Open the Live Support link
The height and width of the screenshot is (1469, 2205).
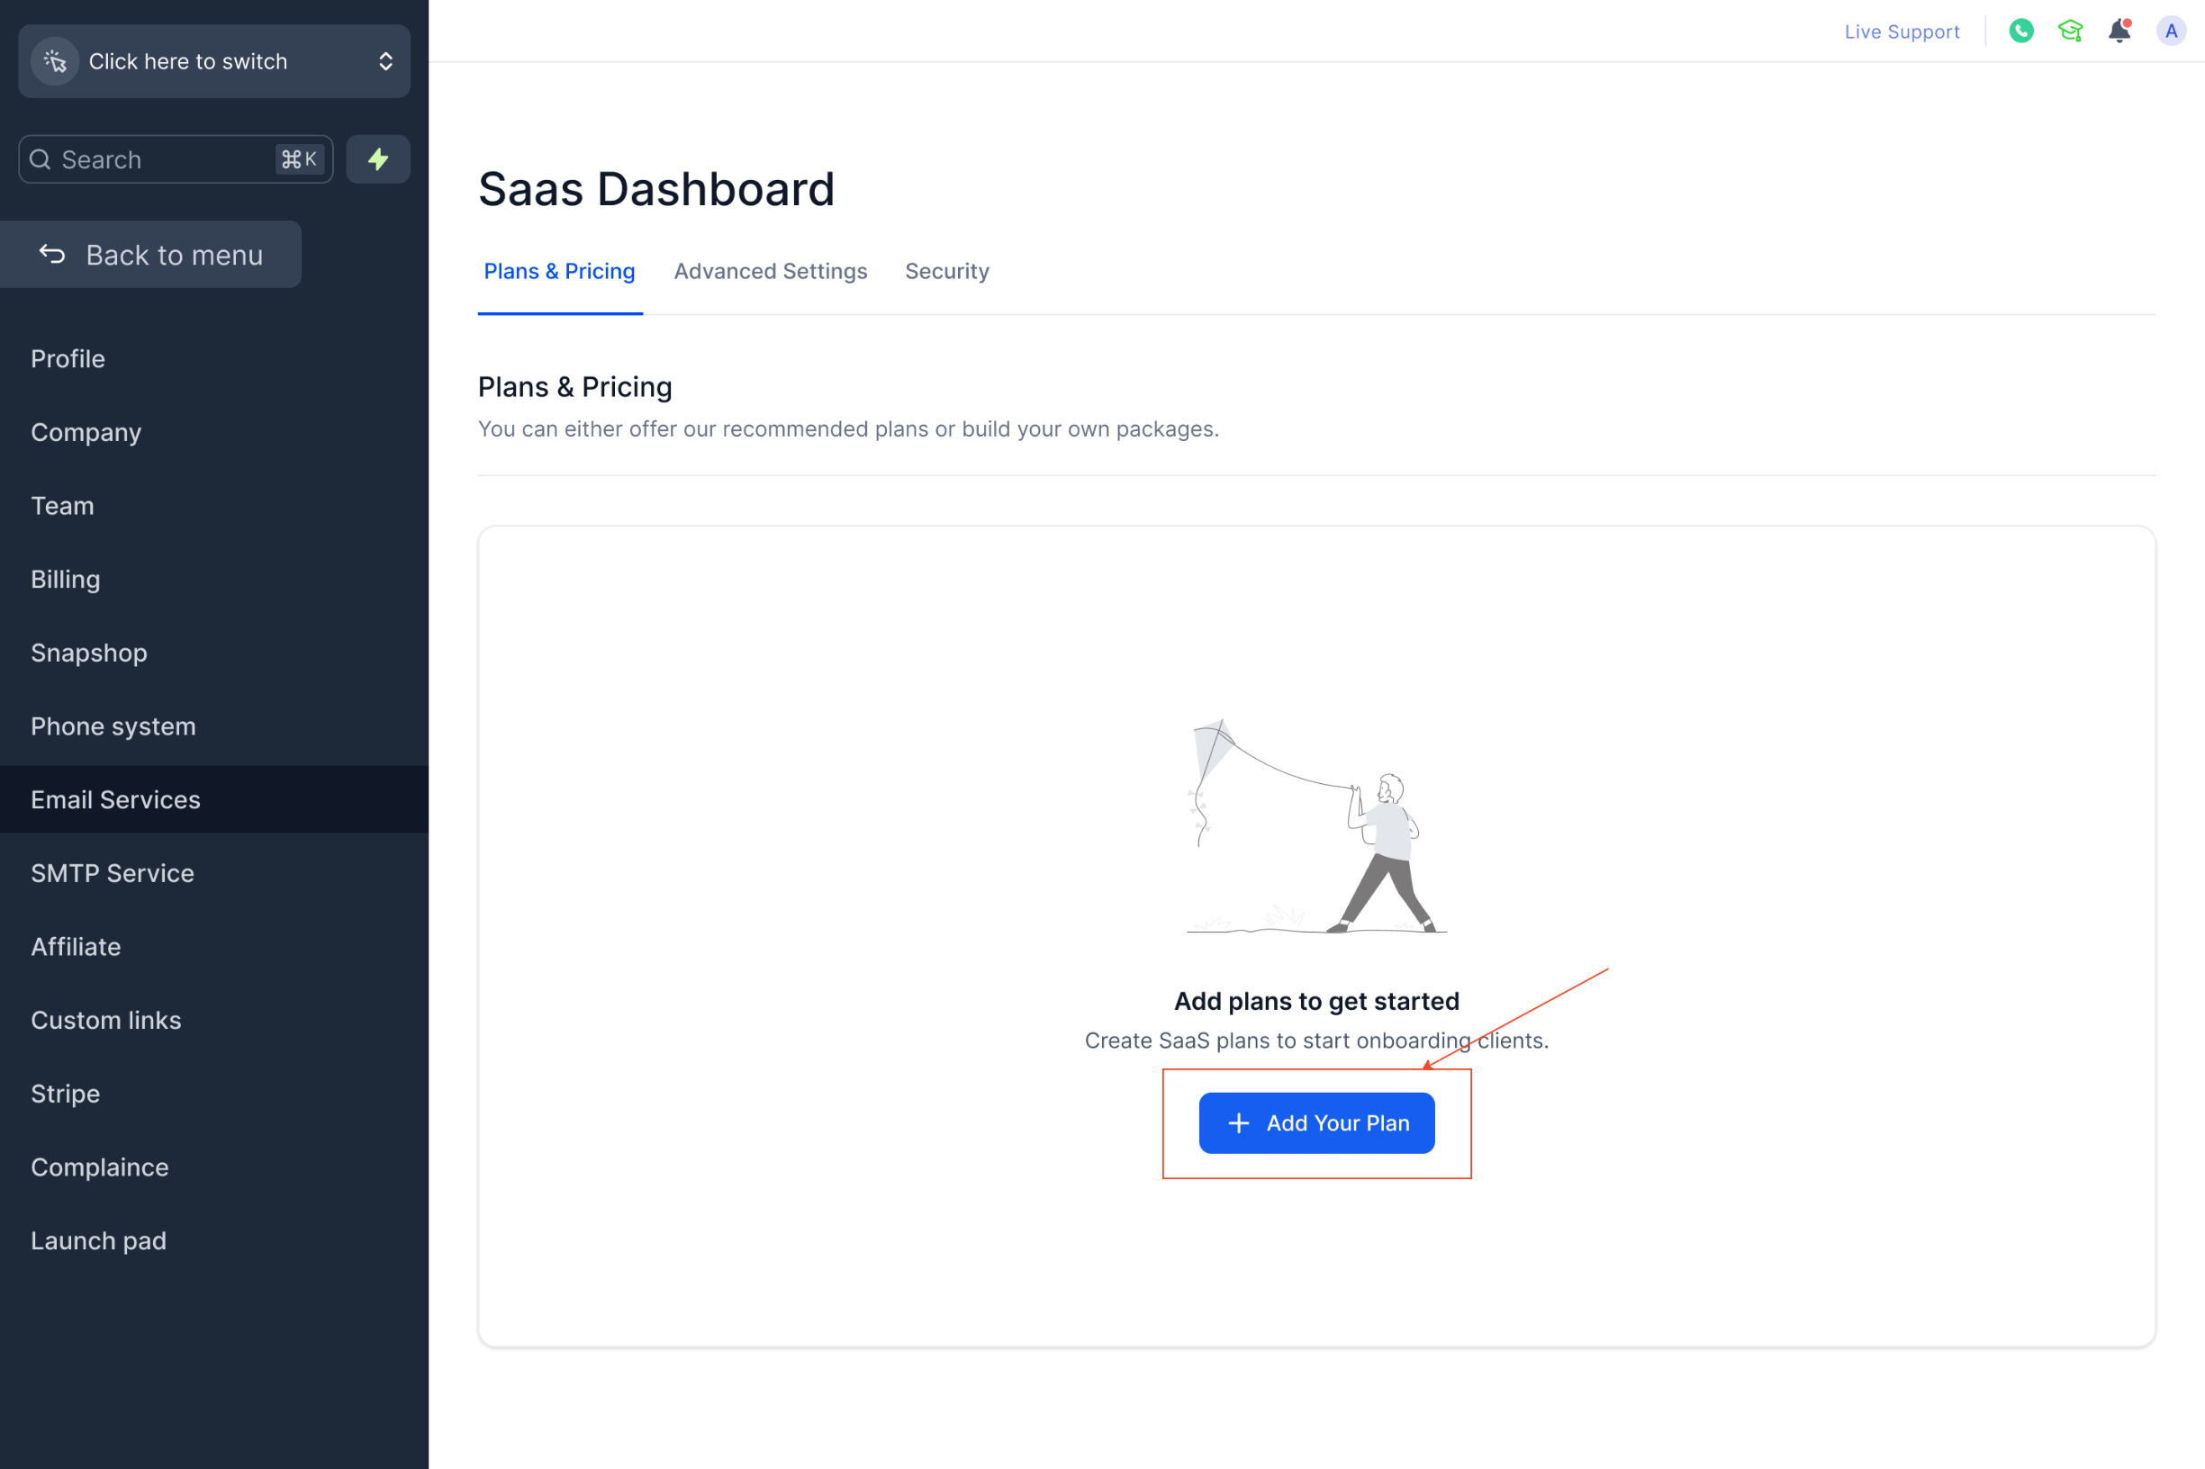pyautogui.click(x=1902, y=32)
